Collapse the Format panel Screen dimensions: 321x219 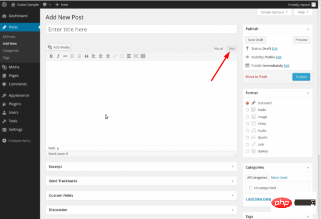pos(308,93)
